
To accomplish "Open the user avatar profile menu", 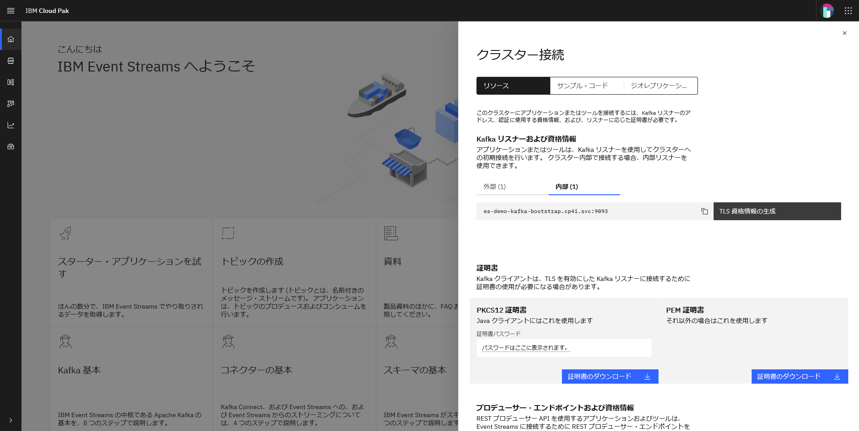I will coord(827,11).
